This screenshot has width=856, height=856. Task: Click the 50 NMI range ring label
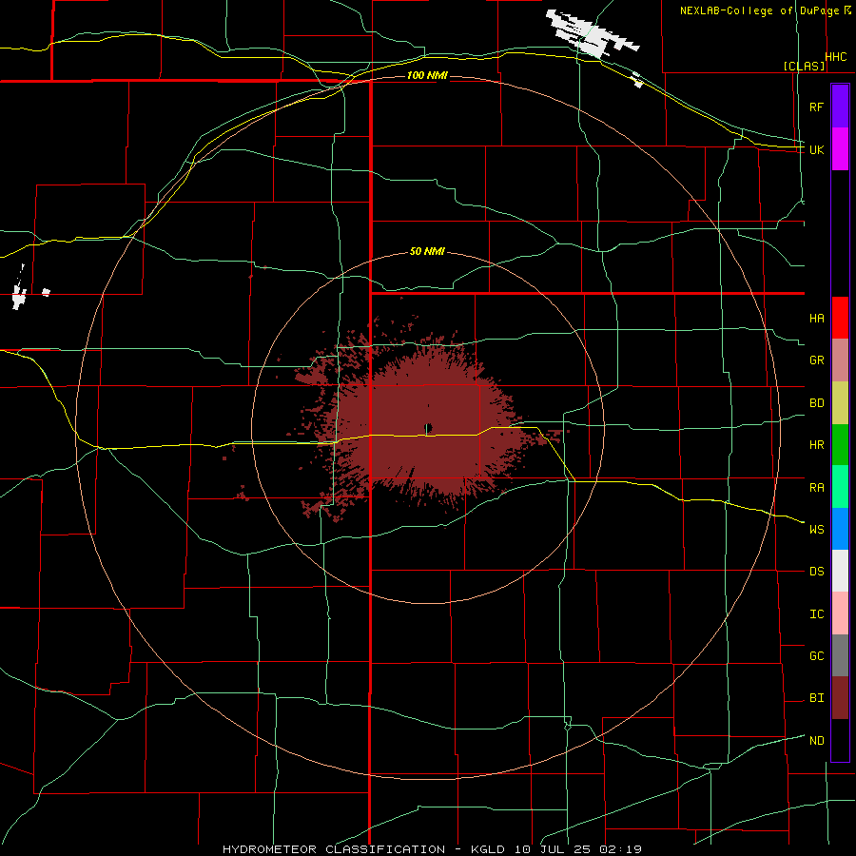[x=427, y=251]
